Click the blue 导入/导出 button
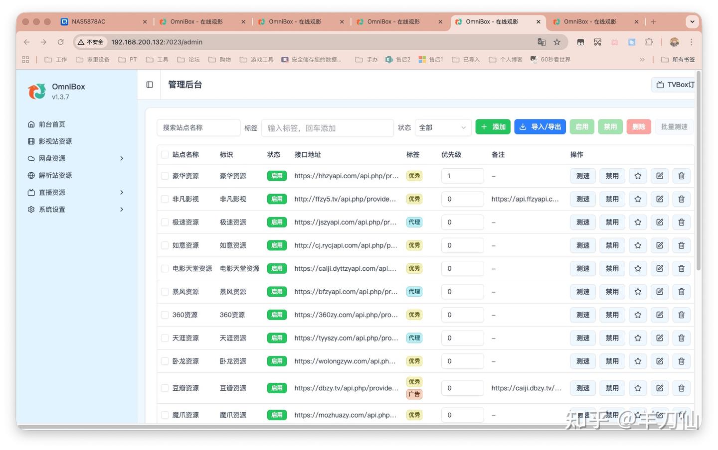Viewport: 718px width, 450px height. pos(540,127)
